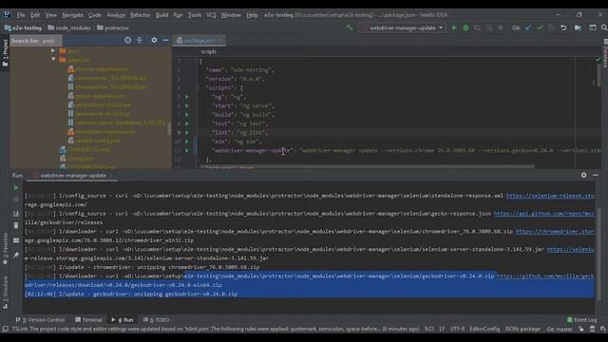The width and height of the screenshot is (608, 342).
Task: Click the scripts breadcrumb above editor
Action: 209,51
